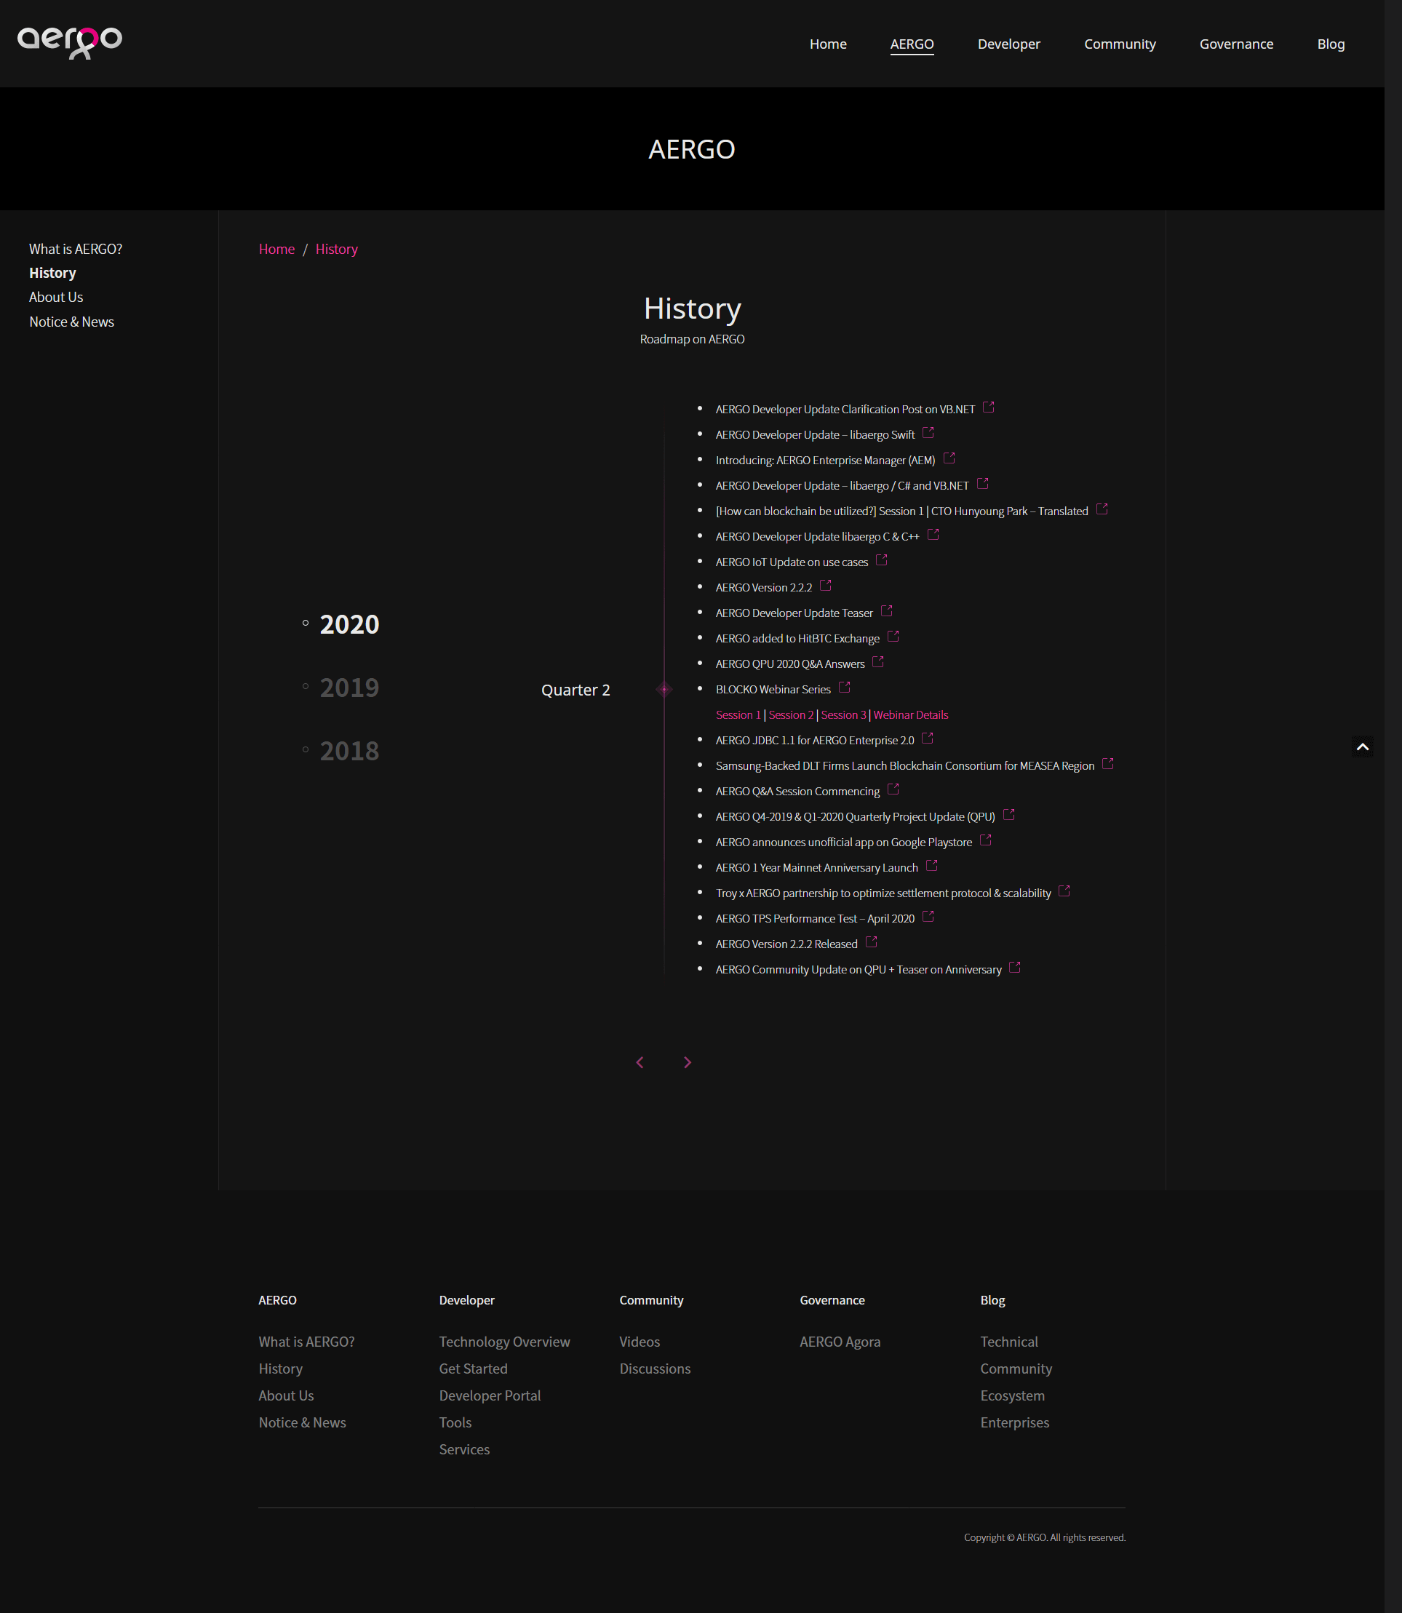Open external link icon for AERGO JDBC 1.1

coord(928,738)
